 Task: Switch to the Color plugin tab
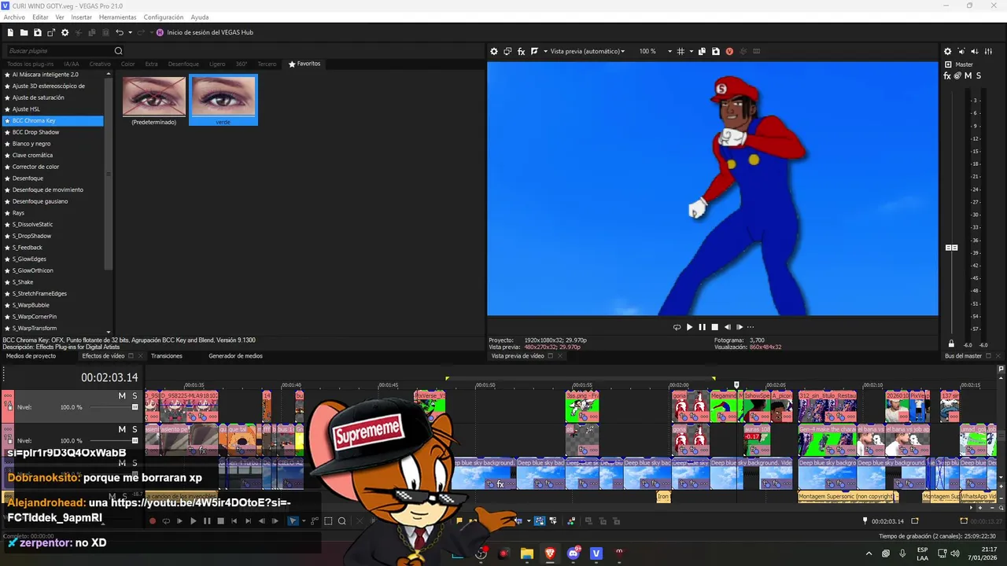click(127, 64)
